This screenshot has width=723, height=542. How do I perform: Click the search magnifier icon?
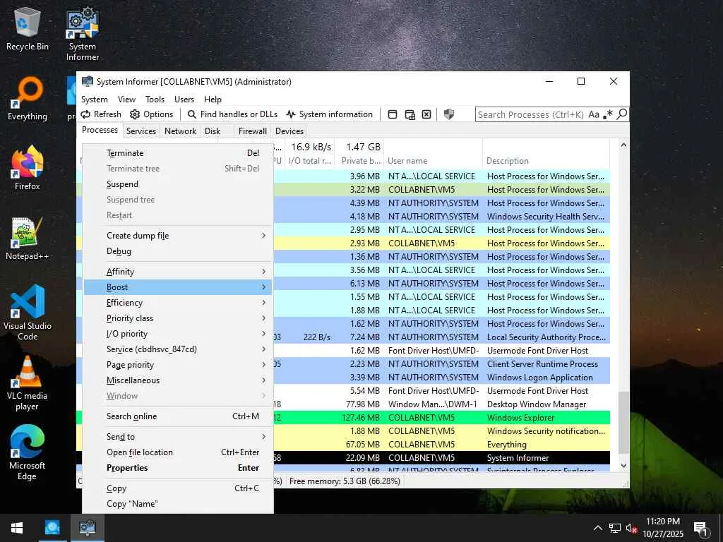(621, 114)
